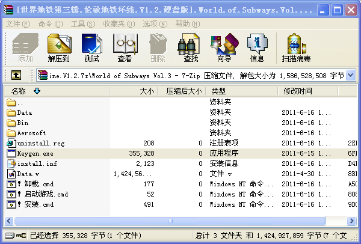Screen dimensions: 361x244
Task: Maximize the WinRAR window
Action: point(337,10)
